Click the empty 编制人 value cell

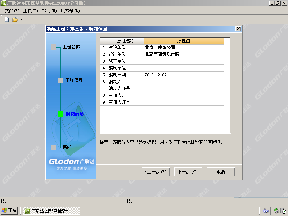(184, 82)
